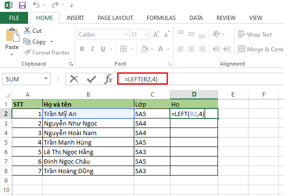Click cell containing Nguyễn Như Ngọc

coord(88,123)
